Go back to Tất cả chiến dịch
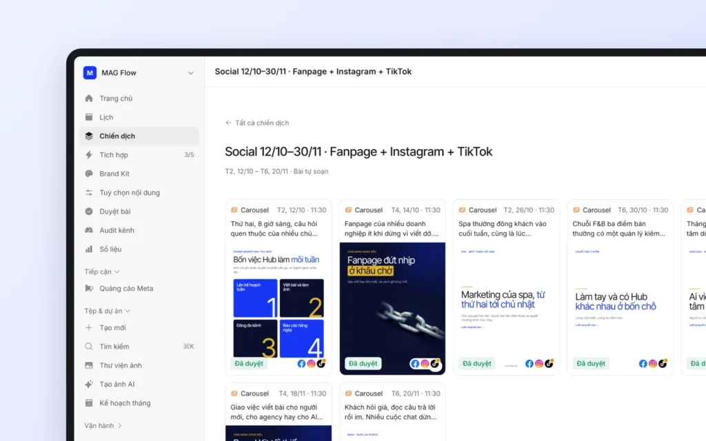This screenshot has height=441, width=706. coord(262,123)
